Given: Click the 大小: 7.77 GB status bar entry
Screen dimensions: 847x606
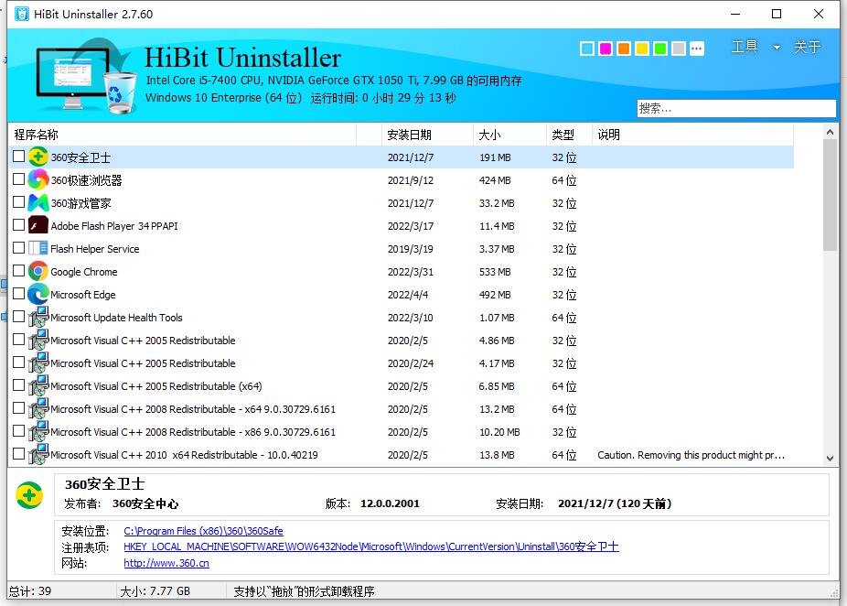Looking at the screenshot, I should [x=155, y=590].
